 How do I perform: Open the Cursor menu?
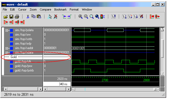click(22, 9)
